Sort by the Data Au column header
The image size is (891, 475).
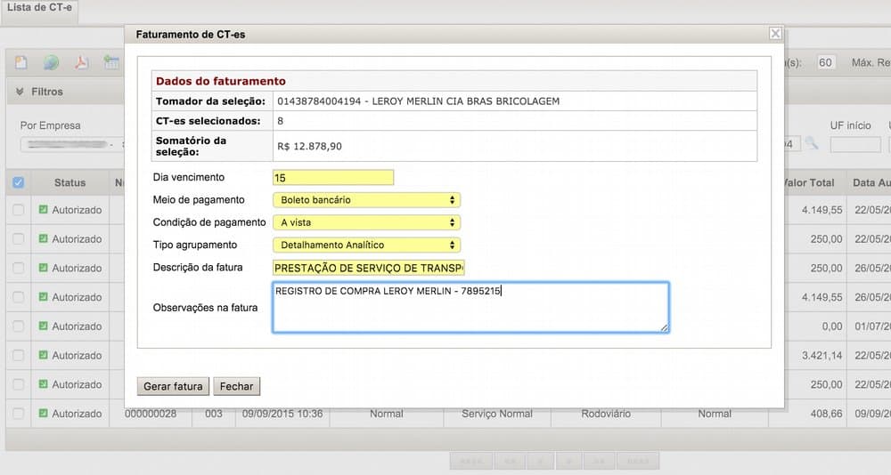point(871,182)
